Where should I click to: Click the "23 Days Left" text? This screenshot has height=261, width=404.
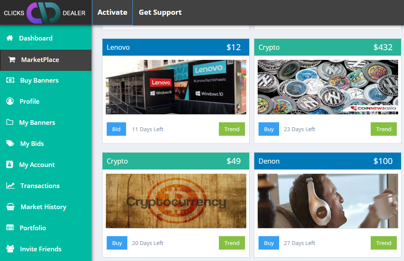coord(299,129)
